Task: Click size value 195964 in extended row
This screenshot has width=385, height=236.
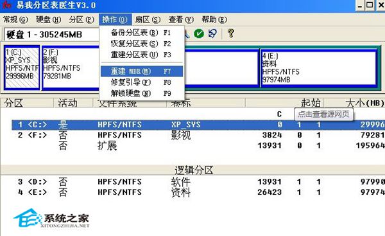Action: [x=370, y=145]
